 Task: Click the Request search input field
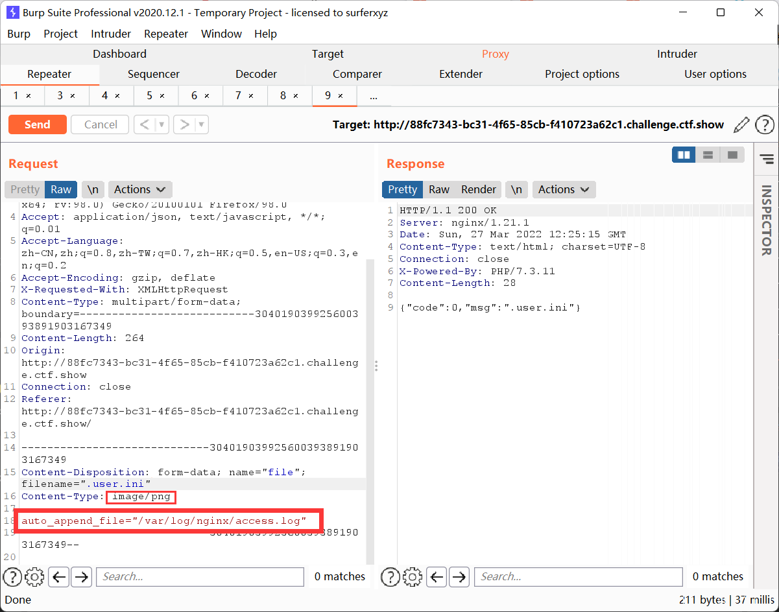[x=200, y=576]
